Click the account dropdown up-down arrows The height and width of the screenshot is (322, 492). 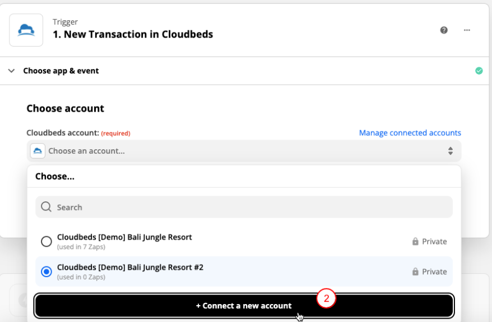450,150
